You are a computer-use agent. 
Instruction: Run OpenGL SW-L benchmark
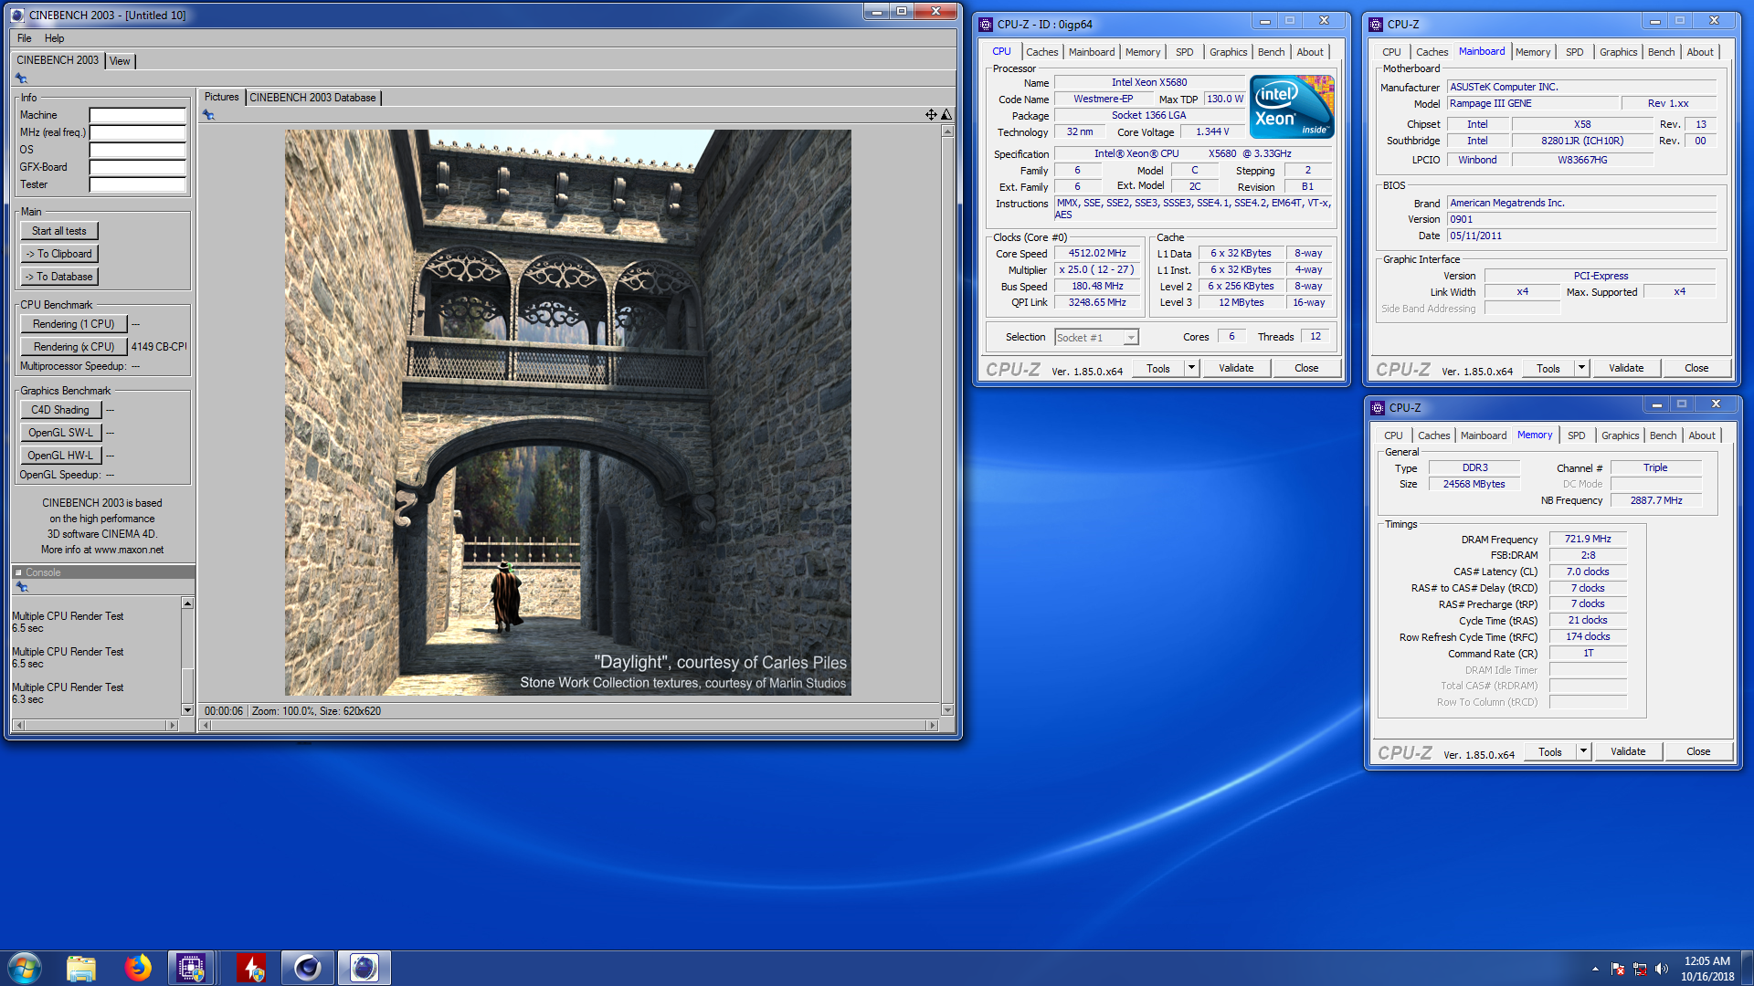click(60, 433)
